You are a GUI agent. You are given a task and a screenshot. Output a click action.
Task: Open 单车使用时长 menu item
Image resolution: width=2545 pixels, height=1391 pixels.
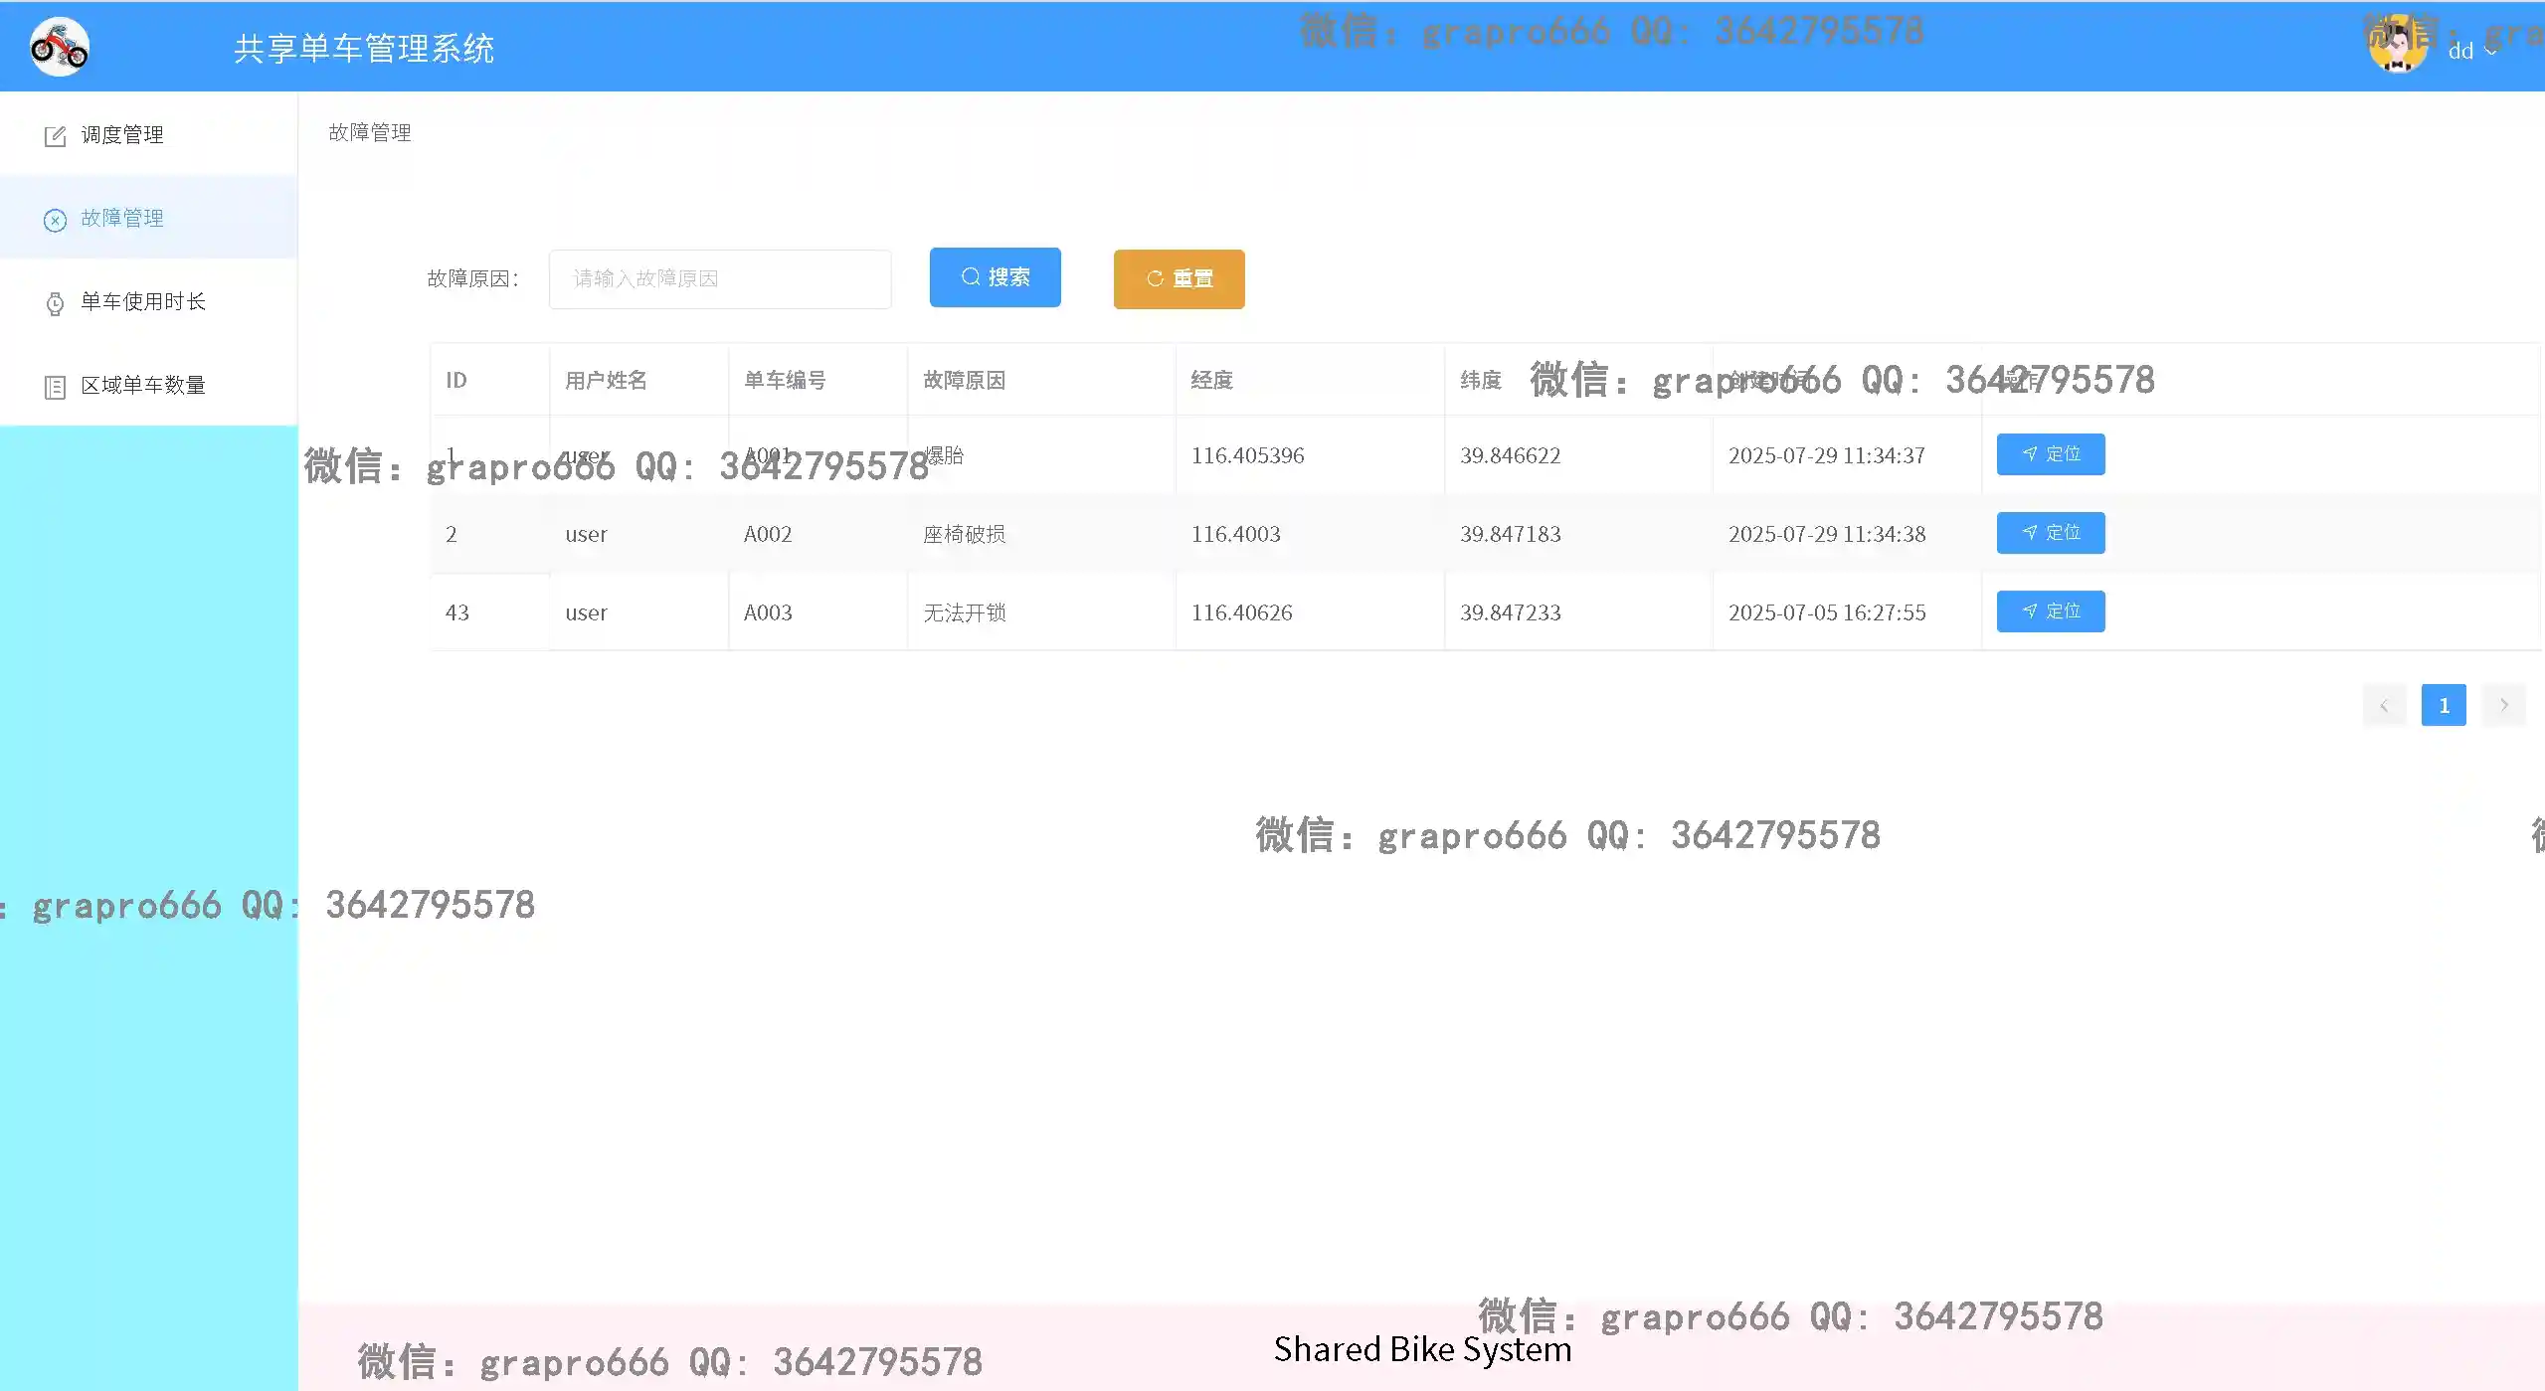click(x=143, y=302)
